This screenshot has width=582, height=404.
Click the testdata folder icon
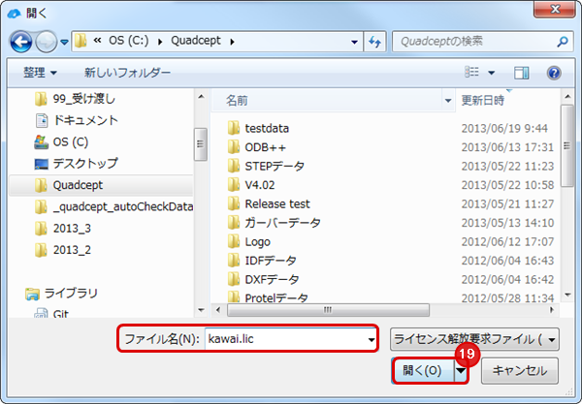[234, 128]
